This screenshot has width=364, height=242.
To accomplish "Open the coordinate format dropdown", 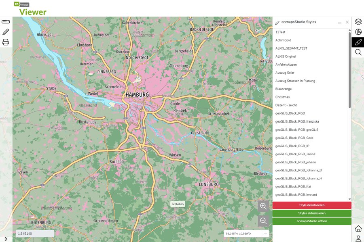I will click(265, 233).
